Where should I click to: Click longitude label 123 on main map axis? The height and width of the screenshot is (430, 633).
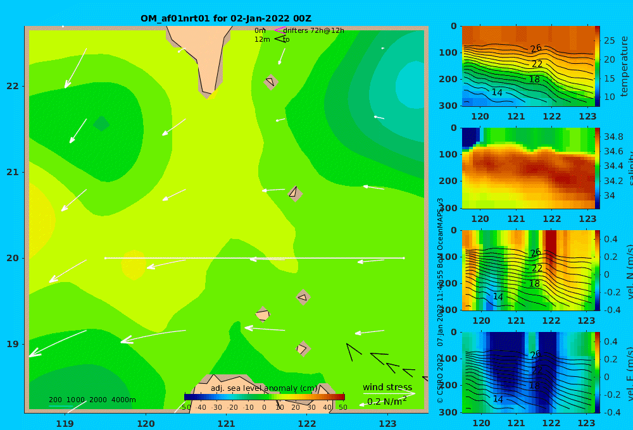pos(388,424)
